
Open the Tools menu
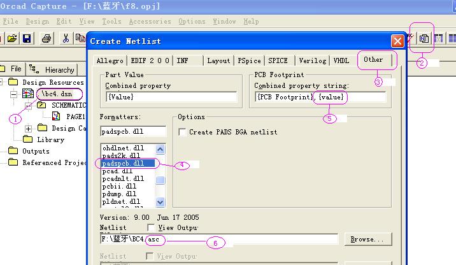pos(111,21)
